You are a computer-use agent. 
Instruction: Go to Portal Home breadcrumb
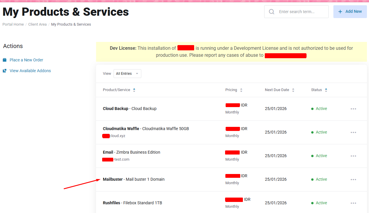point(13,24)
